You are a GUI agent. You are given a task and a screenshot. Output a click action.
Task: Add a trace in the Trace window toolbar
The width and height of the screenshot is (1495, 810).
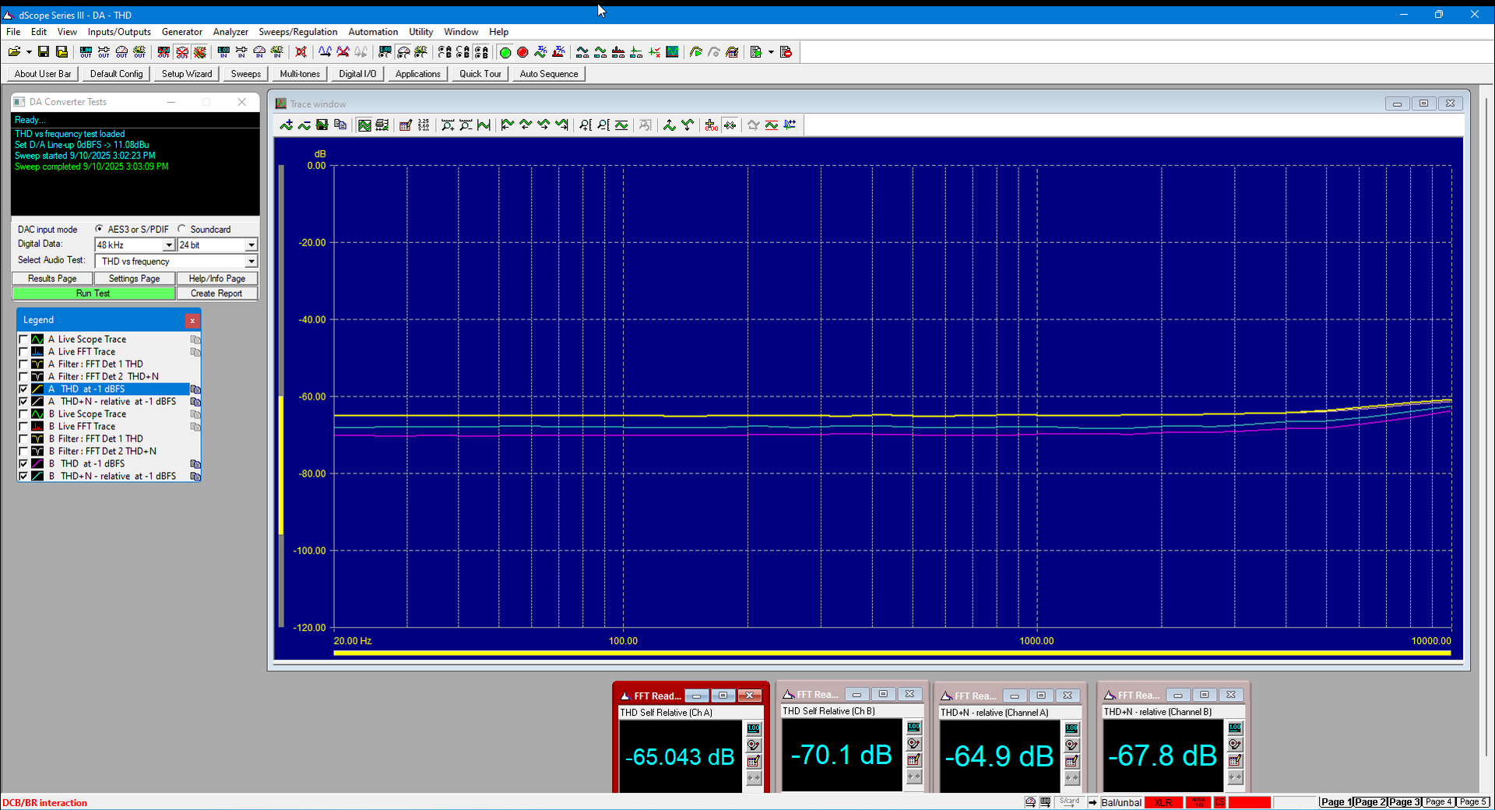coord(286,125)
